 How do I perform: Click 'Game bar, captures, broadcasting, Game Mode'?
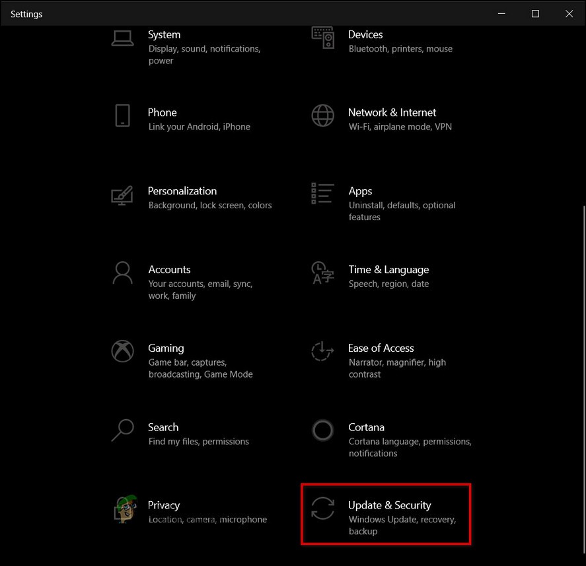(x=201, y=368)
